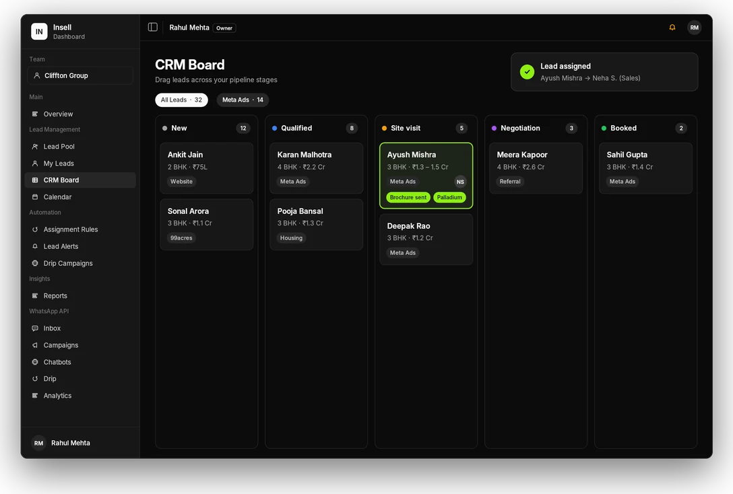Open Analytics in WhatsApp API section

pos(80,396)
